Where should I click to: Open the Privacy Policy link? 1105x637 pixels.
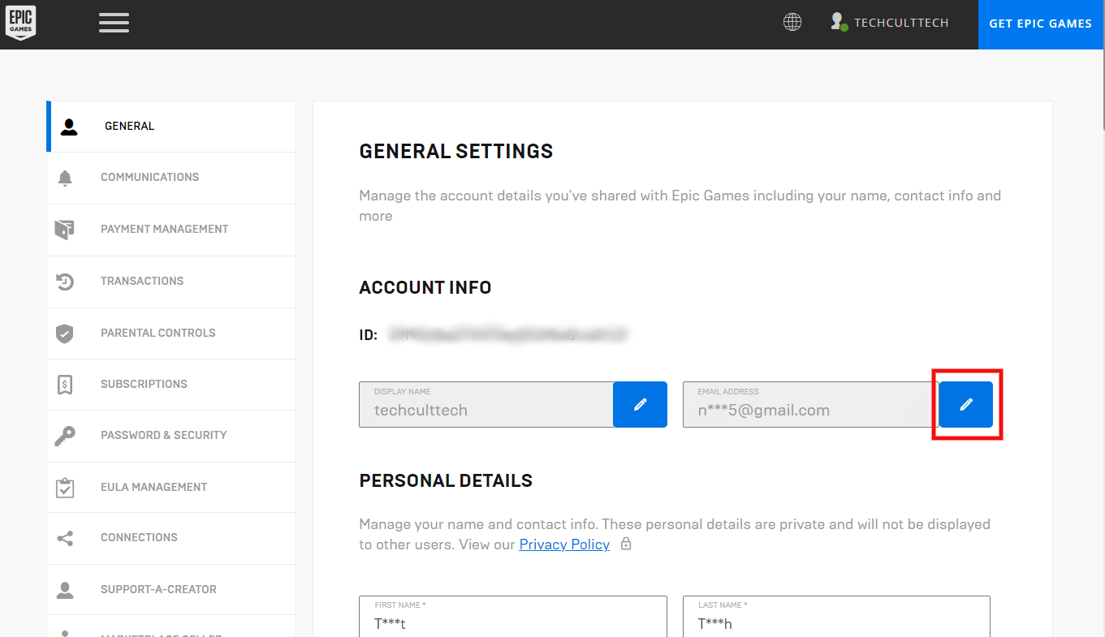point(564,544)
